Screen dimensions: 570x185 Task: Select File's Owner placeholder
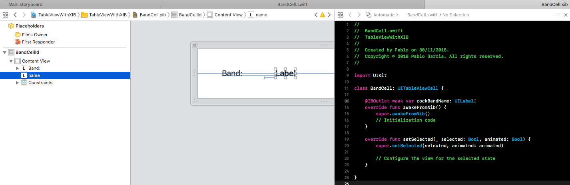click(x=35, y=35)
